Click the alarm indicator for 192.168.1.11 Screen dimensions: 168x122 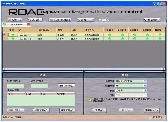click(x=13, y=35)
